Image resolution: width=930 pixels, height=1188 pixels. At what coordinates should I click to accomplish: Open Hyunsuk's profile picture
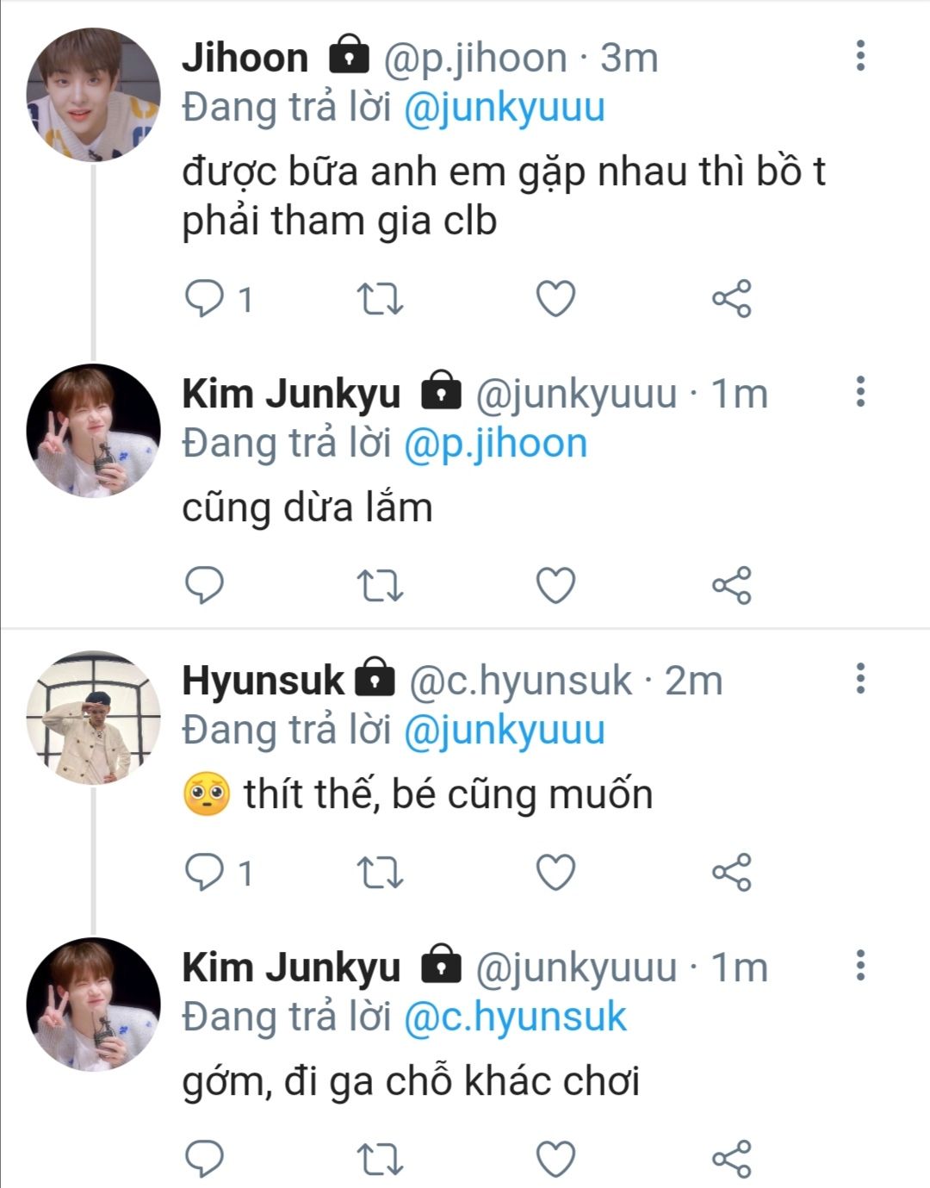pyautogui.click(x=93, y=718)
